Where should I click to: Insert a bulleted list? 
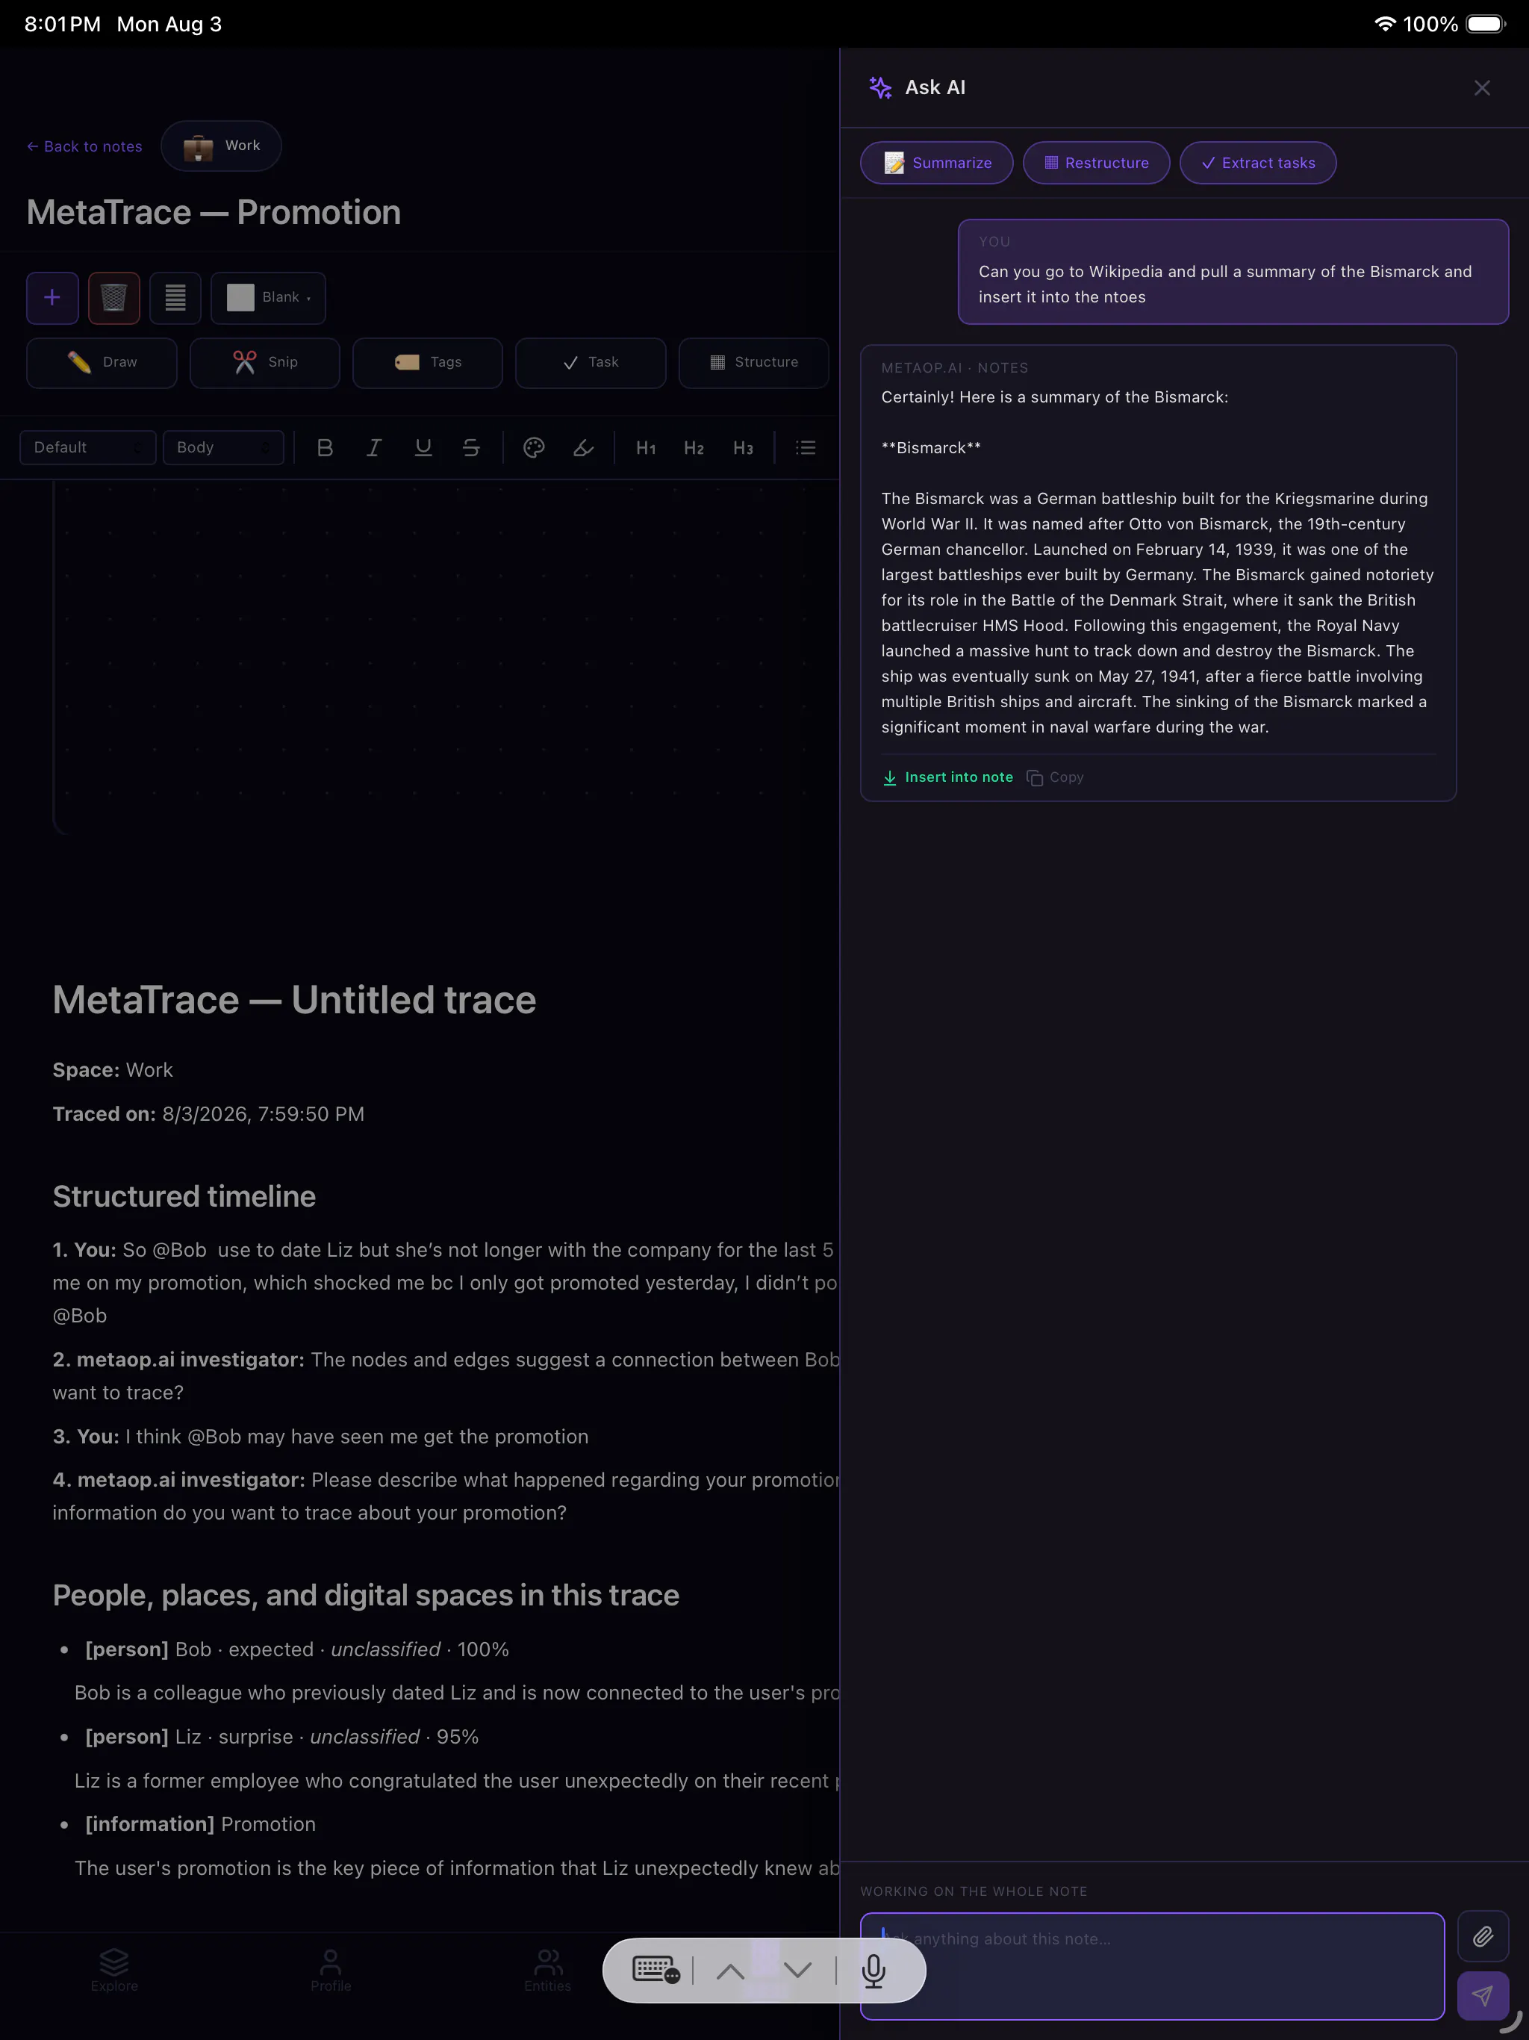(806, 447)
